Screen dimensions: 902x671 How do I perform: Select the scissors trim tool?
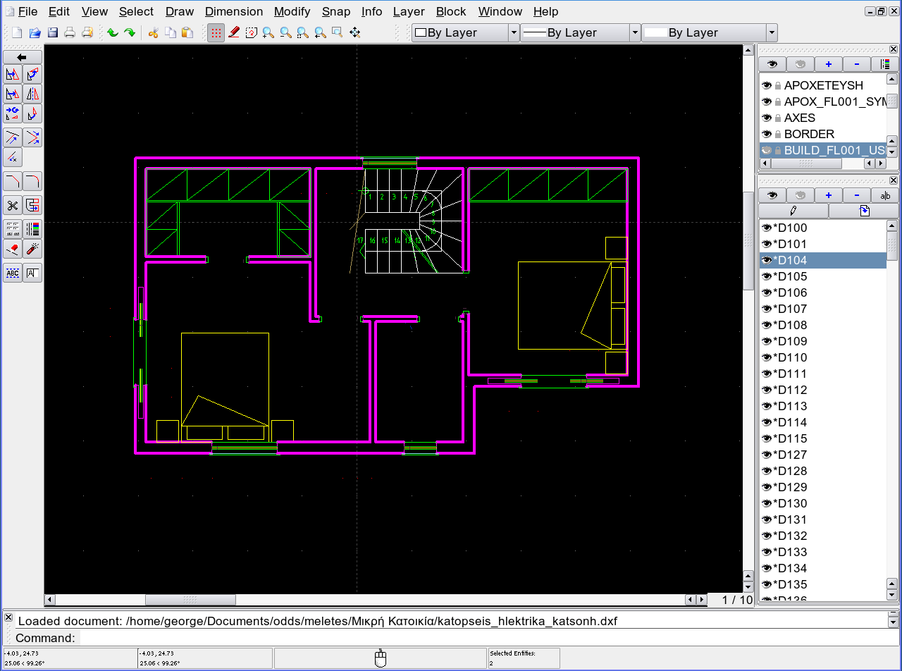point(12,205)
